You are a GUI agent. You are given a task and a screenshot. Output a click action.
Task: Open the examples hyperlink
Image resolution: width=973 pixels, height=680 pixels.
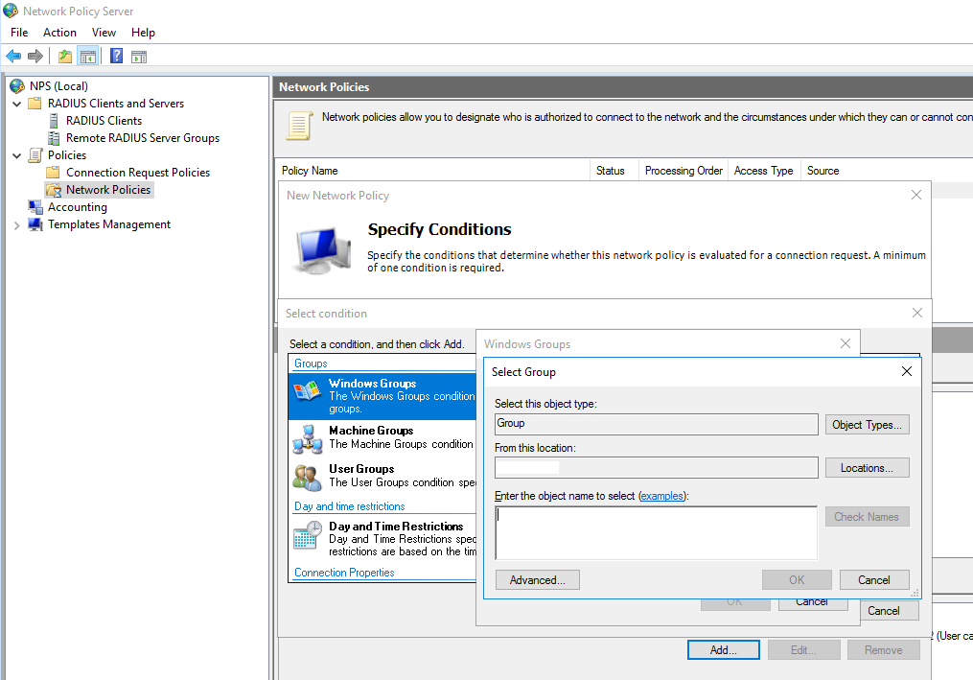pos(662,496)
